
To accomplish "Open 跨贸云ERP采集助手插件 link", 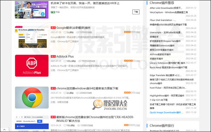I will tap(162, 50).
